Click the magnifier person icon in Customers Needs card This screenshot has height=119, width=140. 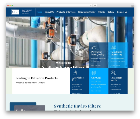point(113,73)
